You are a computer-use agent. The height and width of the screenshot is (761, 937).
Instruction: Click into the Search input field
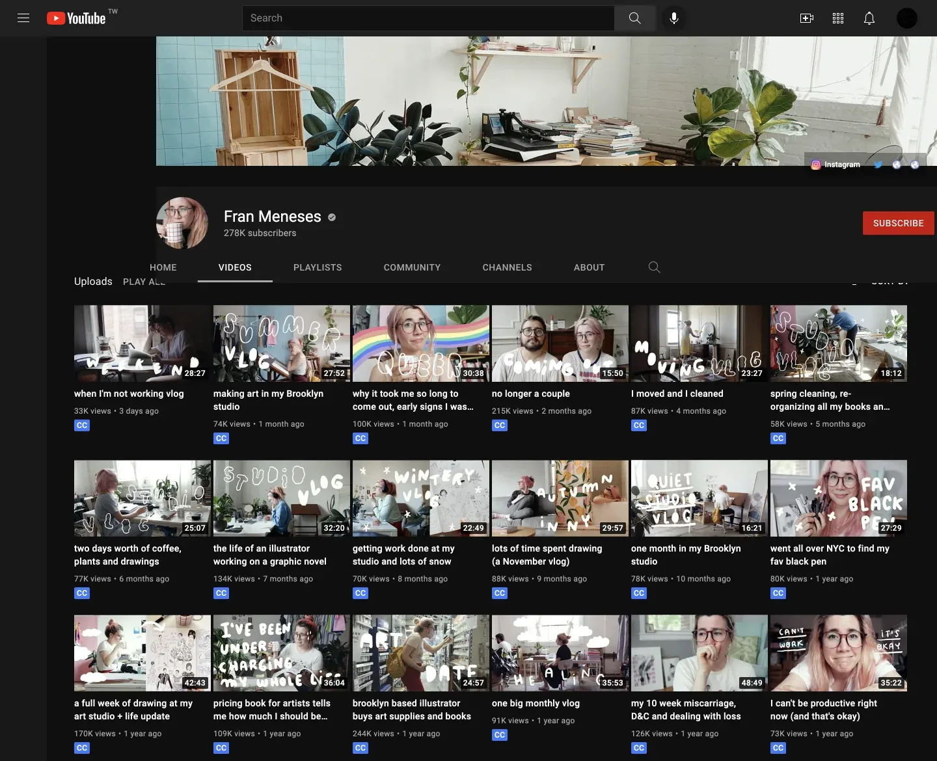(x=428, y=18)
